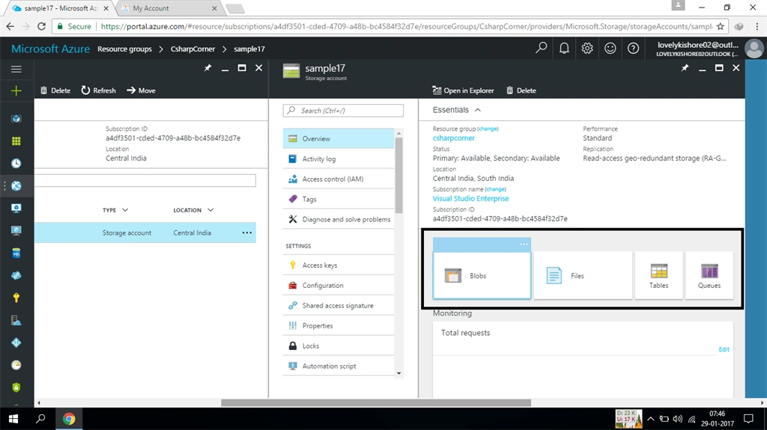Collapse the Essentials section
The width and height of the screenshot is (767, 430).
pyautogui.click(x=478, y=110)
